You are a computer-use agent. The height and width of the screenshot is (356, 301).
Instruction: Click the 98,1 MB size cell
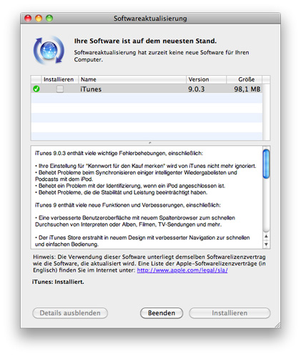point(247,89)
